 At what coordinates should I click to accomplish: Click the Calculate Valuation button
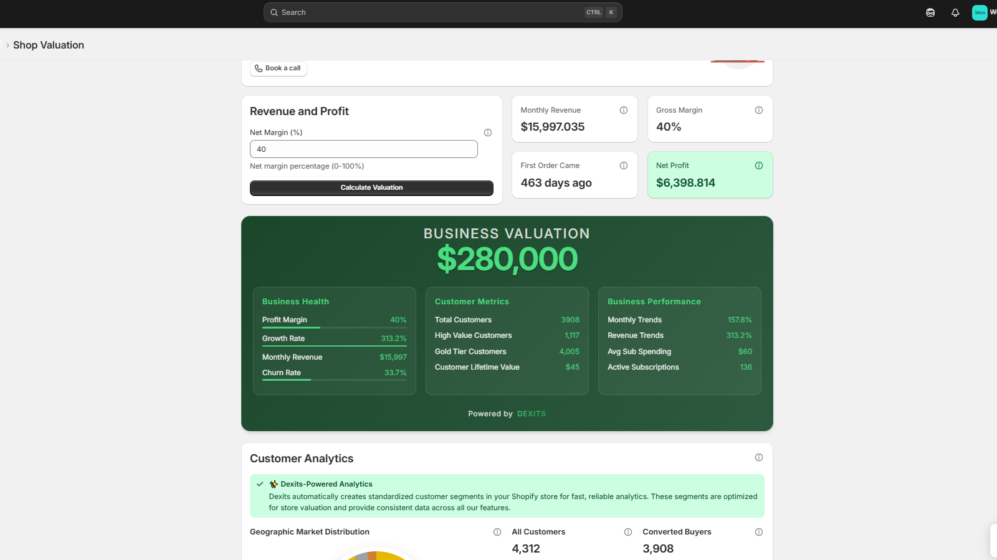[371, 188]
